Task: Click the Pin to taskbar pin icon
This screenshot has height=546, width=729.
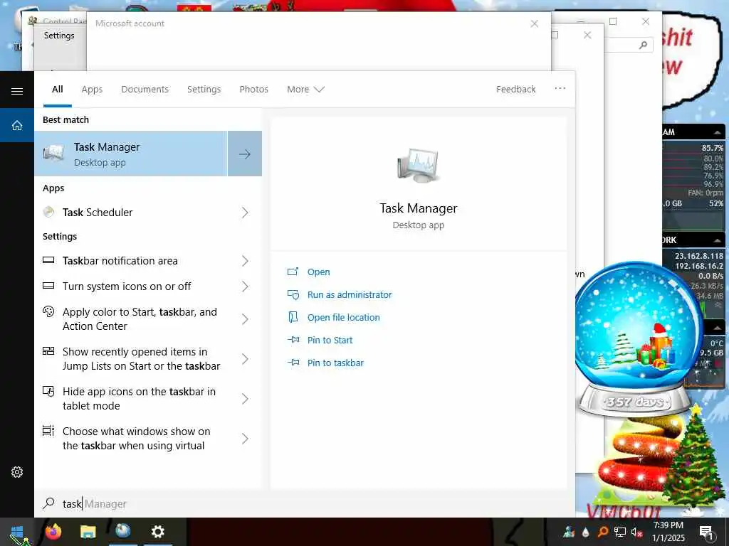Action: click(x=293, y=363)
